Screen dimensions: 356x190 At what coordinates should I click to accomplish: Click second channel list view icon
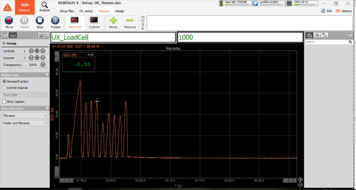pyautogui.click(x=317, y=35)
